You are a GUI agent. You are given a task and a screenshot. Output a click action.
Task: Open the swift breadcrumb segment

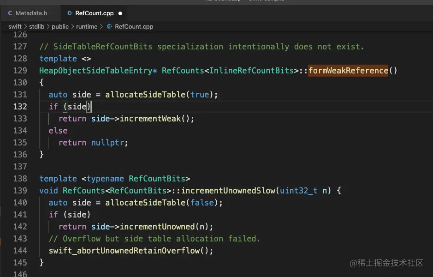[x=15, y=26]
